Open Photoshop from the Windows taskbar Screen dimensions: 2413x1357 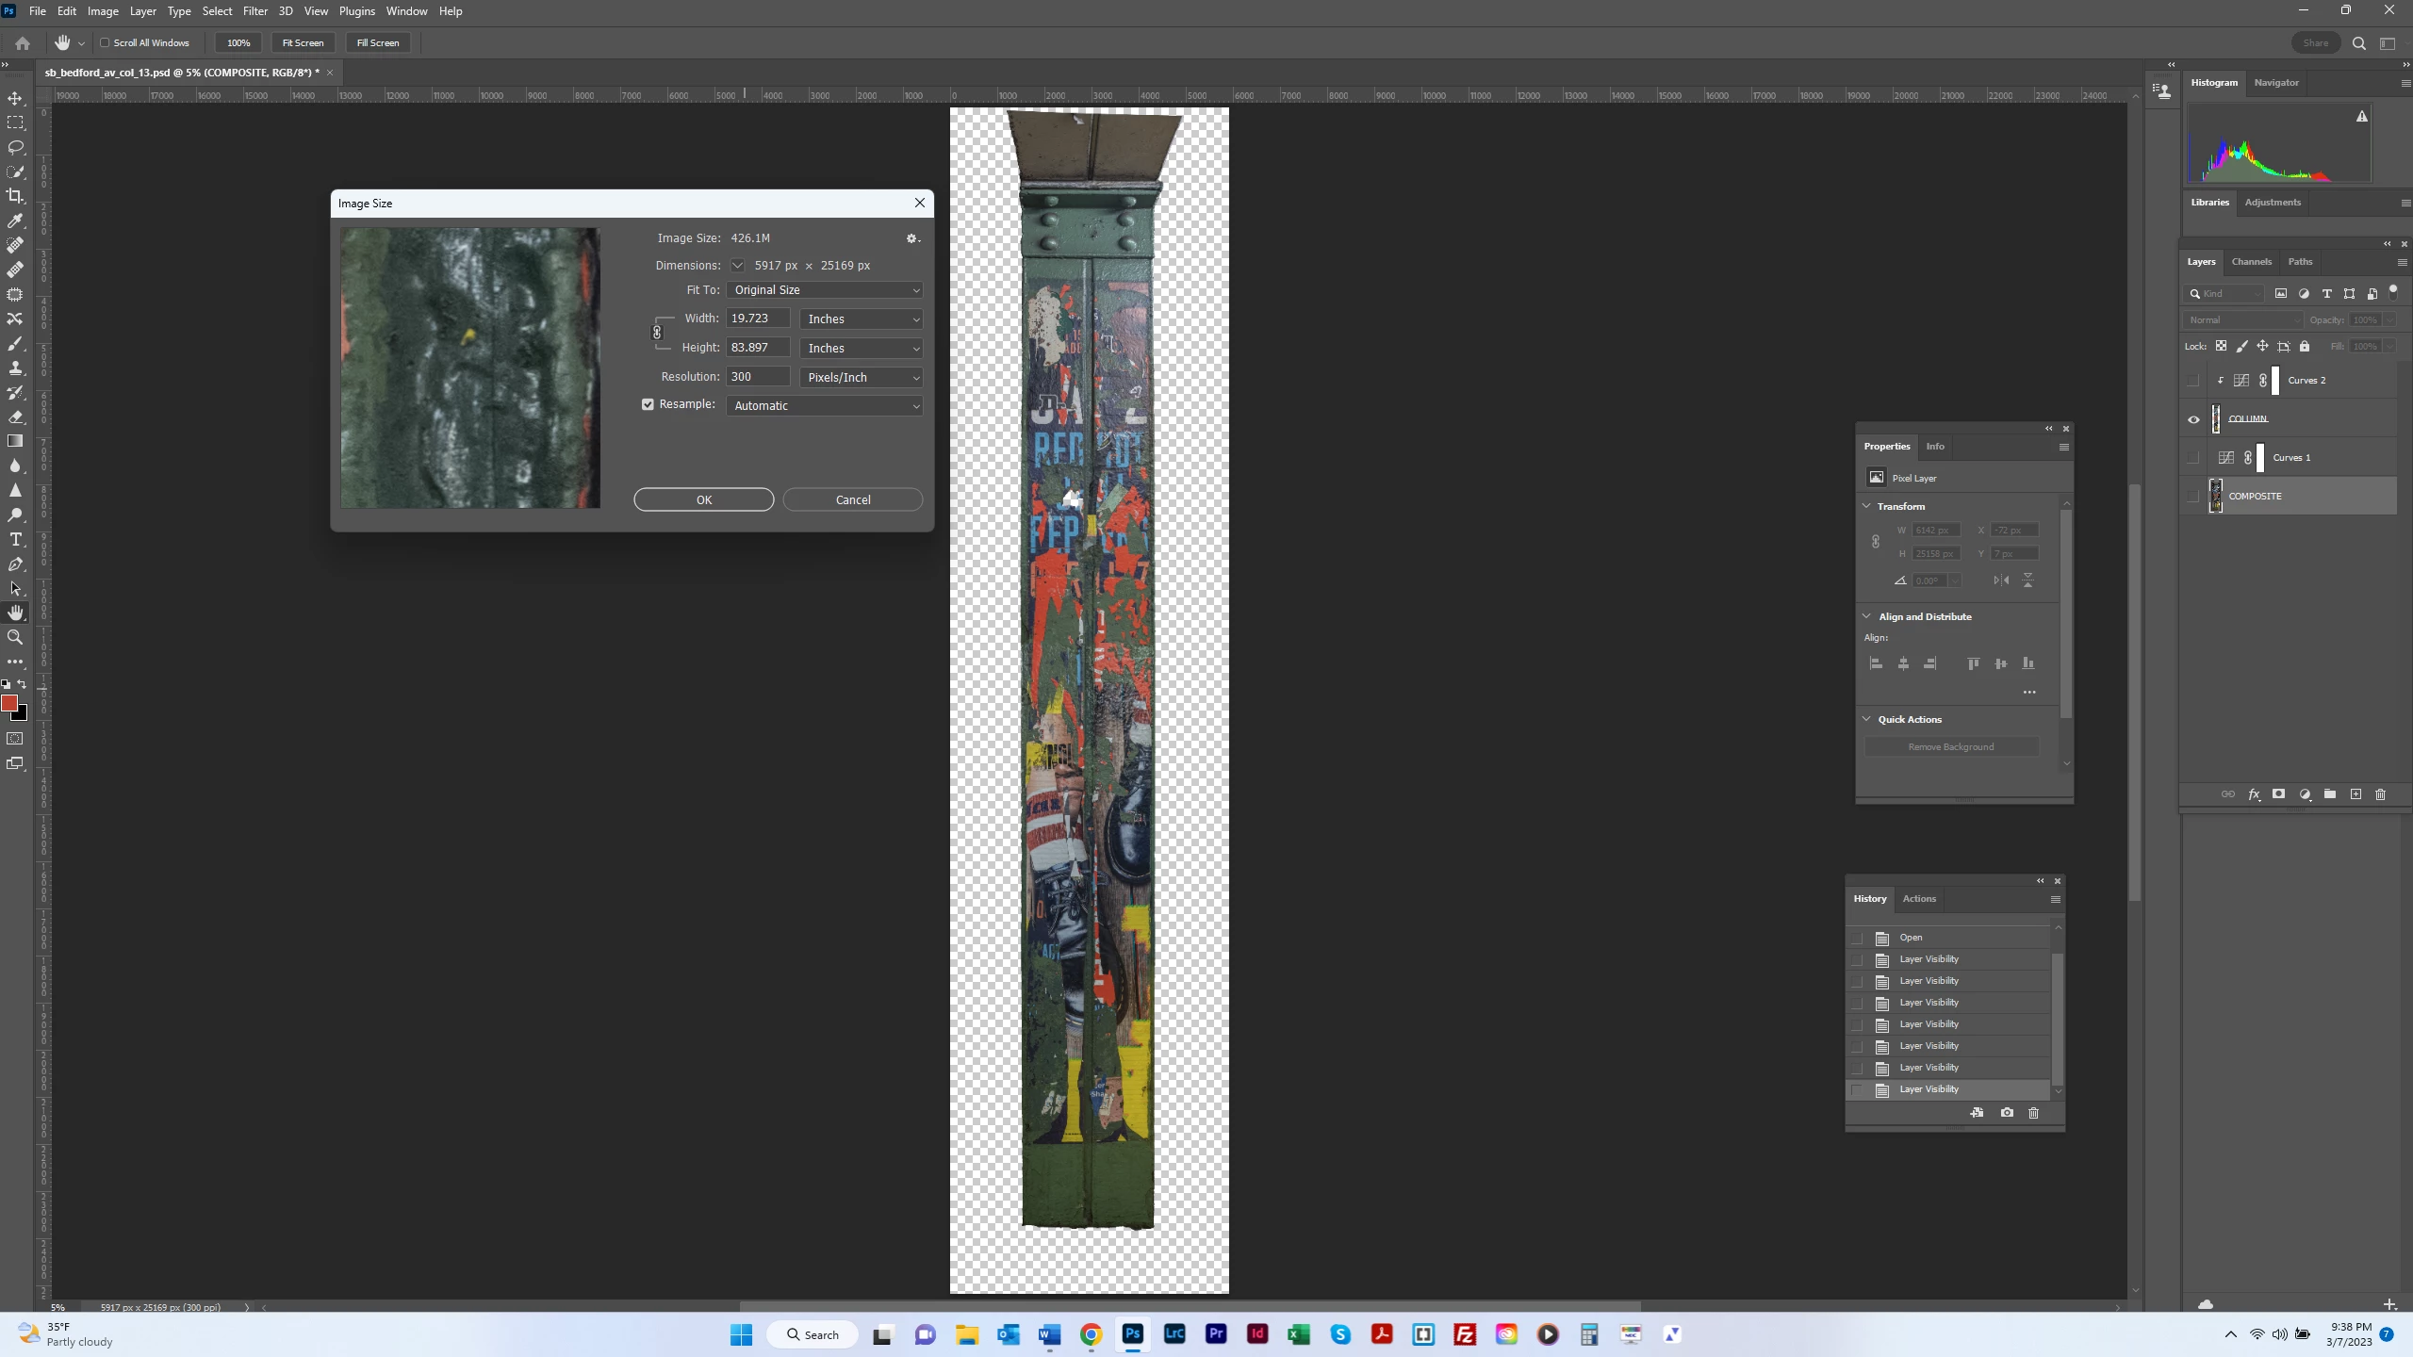[x=1132, y=1334]
